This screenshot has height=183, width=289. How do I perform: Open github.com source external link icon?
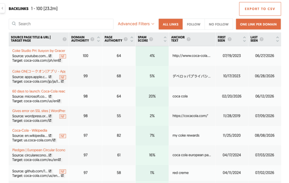(50, 171)
